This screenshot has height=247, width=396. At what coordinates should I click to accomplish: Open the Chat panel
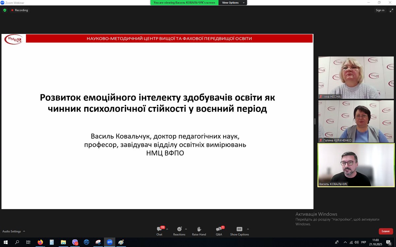[x=159, y=230]
